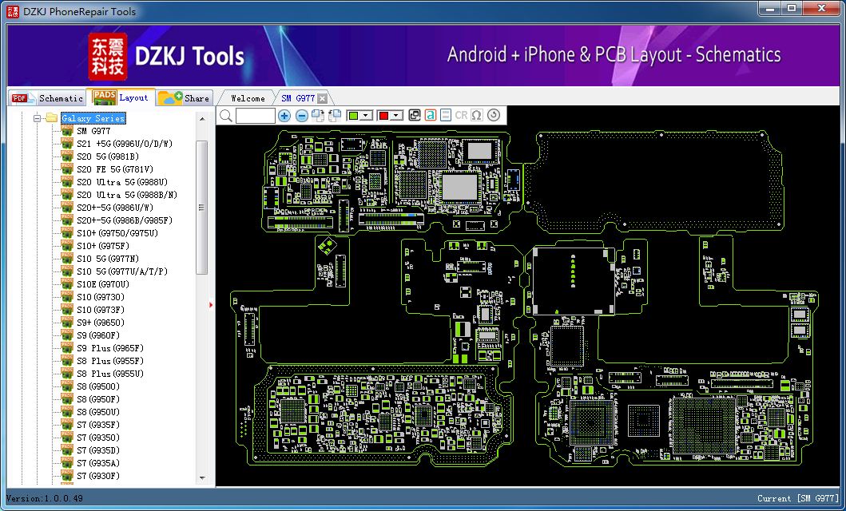Open S7(G935F) layout
The image size is (846, 511).
click(98, 425)
